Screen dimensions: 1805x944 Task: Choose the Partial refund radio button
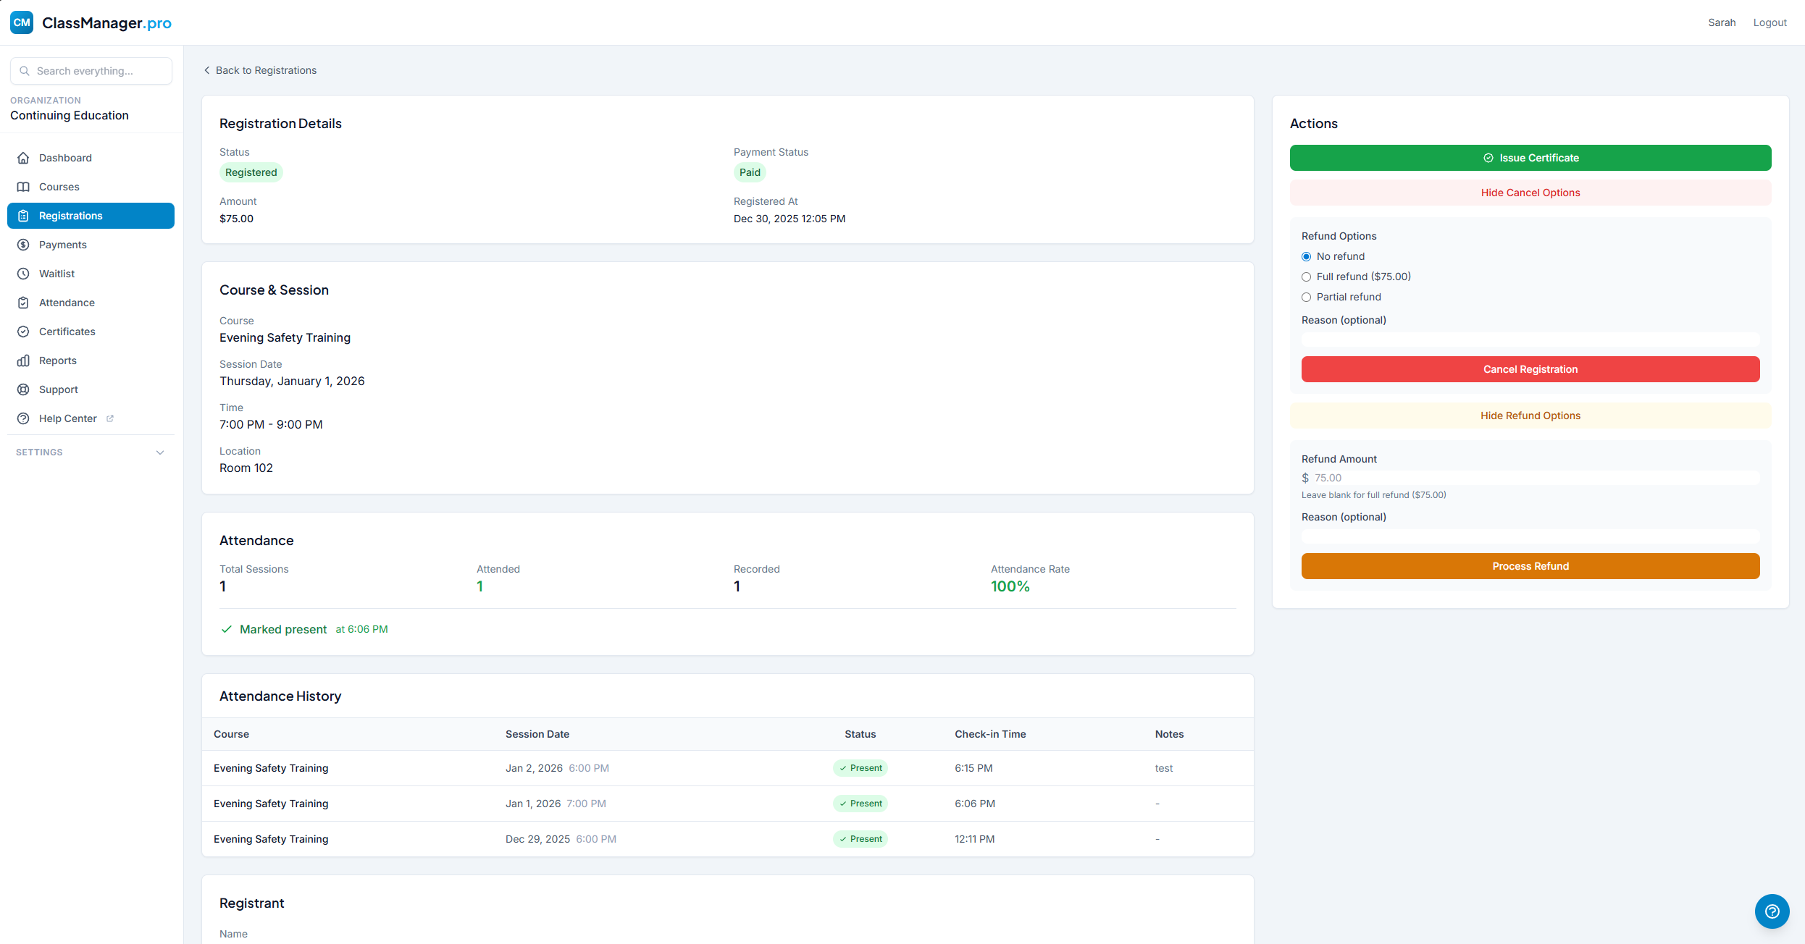(x=1306, y=297)
